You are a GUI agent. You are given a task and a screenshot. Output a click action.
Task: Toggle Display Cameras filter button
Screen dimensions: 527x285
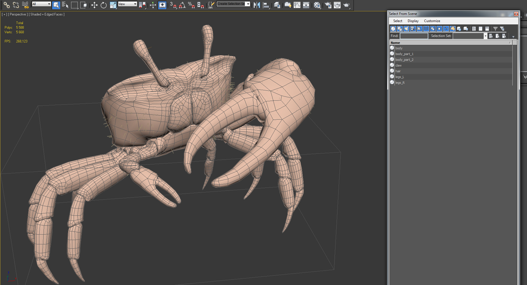tap(413, 29)
